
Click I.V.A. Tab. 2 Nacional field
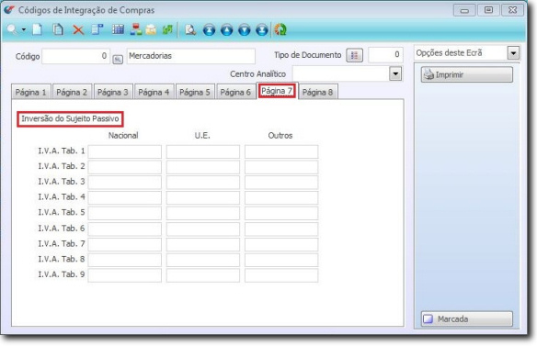pyautogui.click(x=125, y=167)
